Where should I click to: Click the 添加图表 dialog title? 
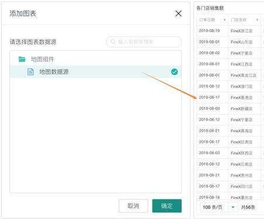click(x=23, y=13)
